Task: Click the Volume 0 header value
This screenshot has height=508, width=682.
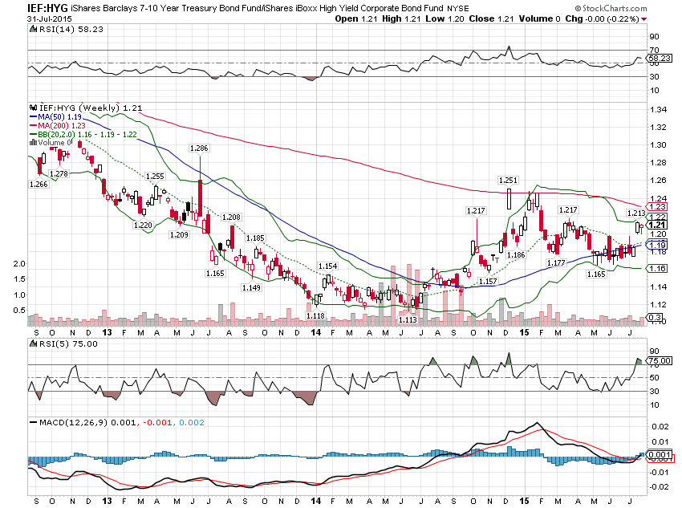Action: click(539, 18)
